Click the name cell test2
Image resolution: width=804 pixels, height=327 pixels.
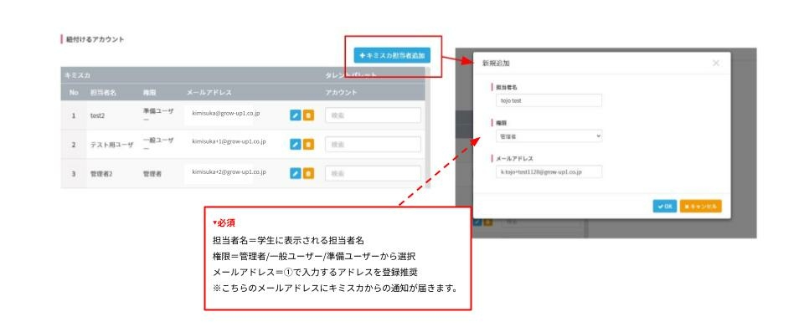(x=97, y=116)
